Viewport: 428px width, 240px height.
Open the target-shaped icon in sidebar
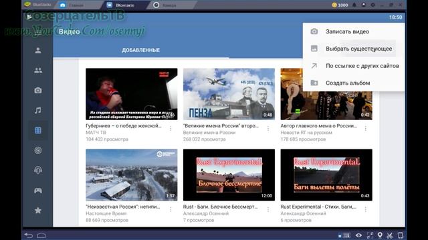click(38, 150)
